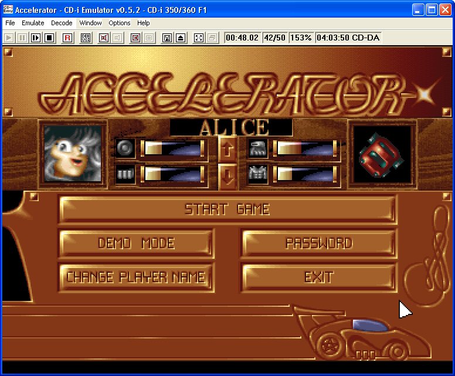Click the ALICE player name display
455x376 pixels.
point(231,127)
